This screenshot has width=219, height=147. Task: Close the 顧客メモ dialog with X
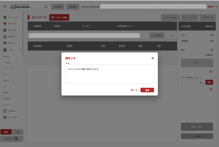coord(153,58)
